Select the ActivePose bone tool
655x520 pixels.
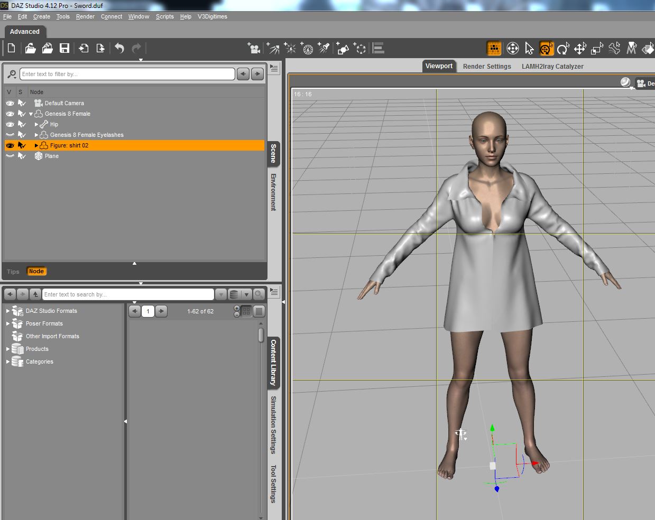point(614,49)
